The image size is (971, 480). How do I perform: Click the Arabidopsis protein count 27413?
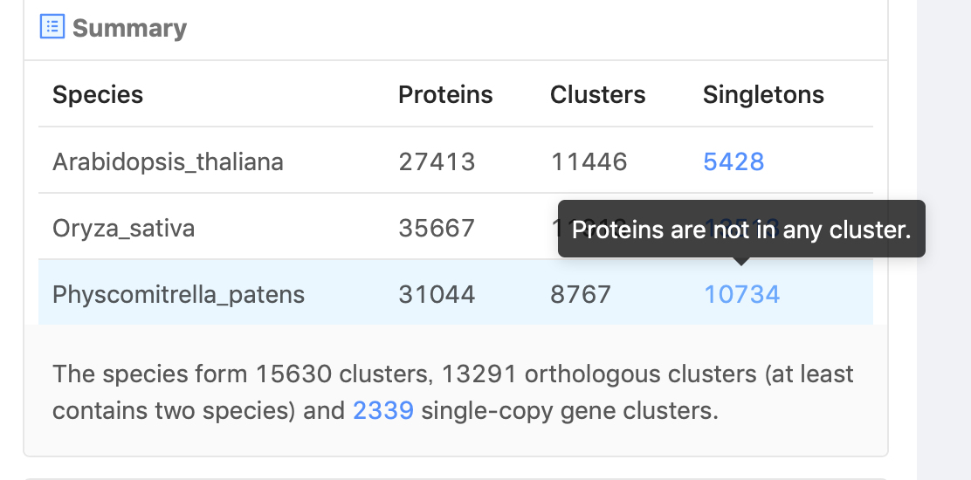pyautogui.click(x=437, y=161)
